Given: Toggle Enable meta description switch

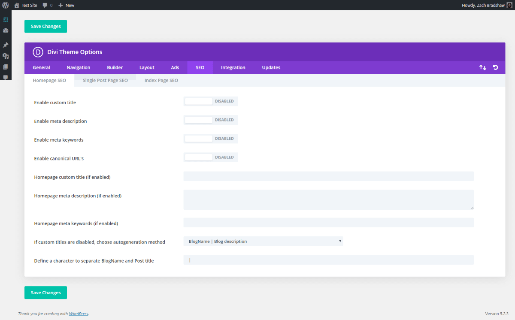Looking at the screenshot, I should click(x=211, y=120).
